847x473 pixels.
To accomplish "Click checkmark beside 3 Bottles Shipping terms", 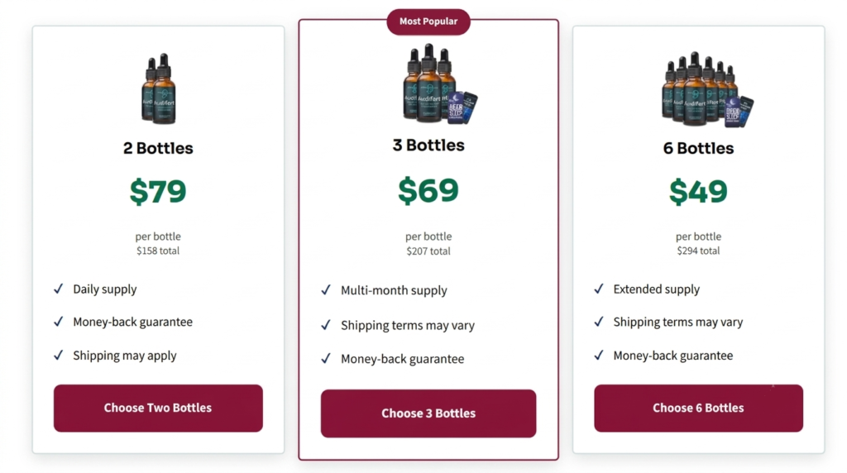I will pyautogui.click(x=326, y=325).
